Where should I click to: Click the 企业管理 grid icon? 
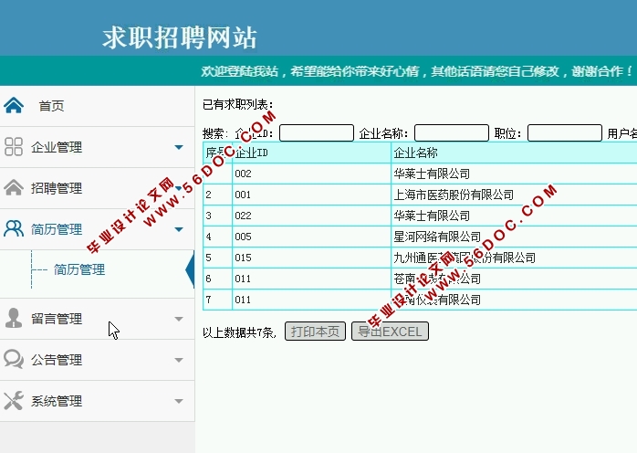click(14, 147)
